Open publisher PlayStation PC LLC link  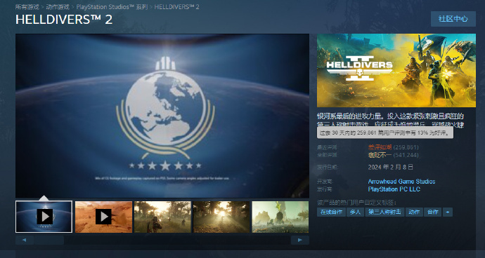click(394, 189)
